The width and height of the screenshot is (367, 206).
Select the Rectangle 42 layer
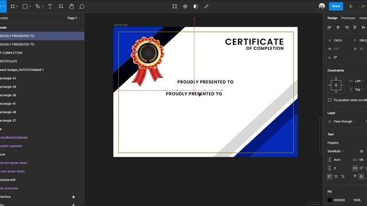coord(42,78)
